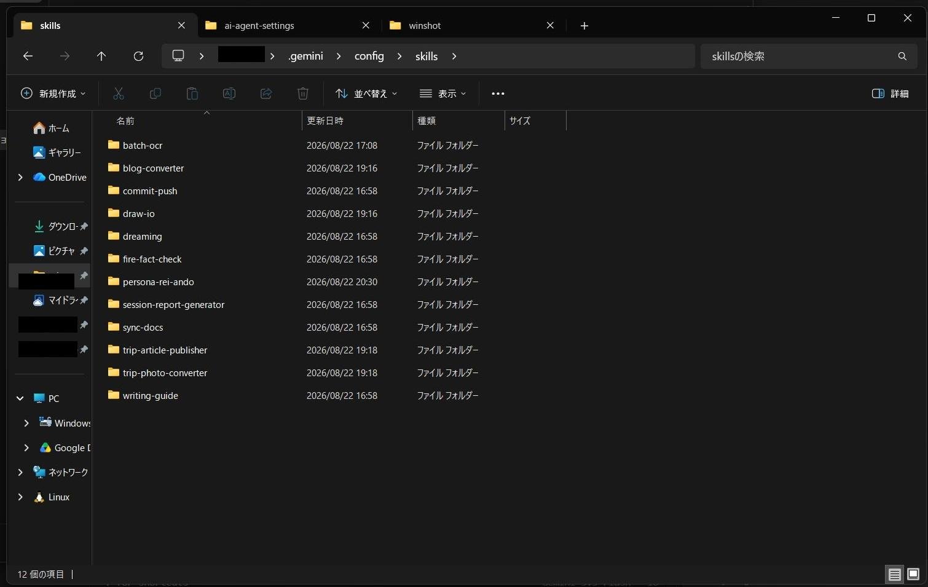Click the Cut scissors icon
The width and height of the screenshot is (928, 587).
(119, 93)
